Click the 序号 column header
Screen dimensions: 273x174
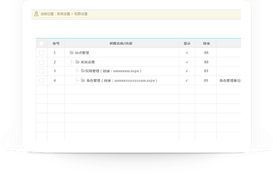click(56, 44)
